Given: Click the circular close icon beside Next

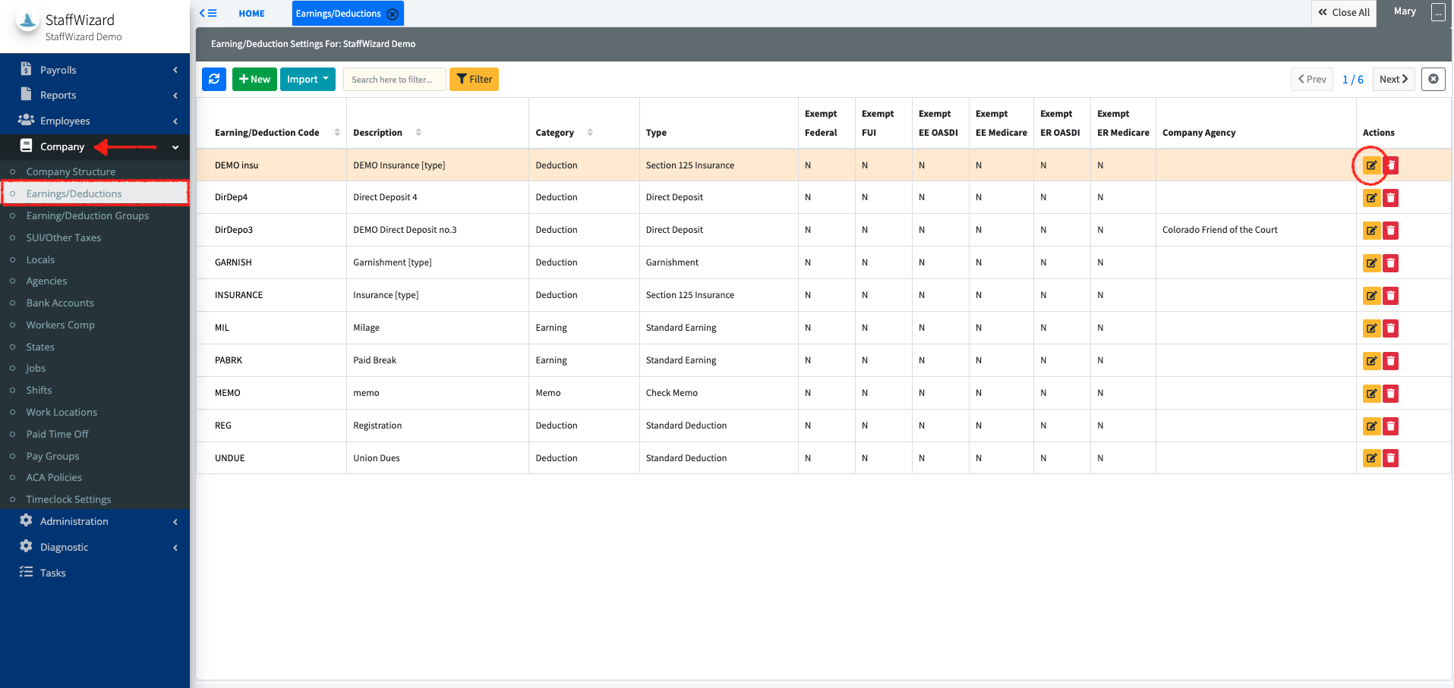Looking at the screenshot, I should pyautogui.click(x=1433, y=79).
